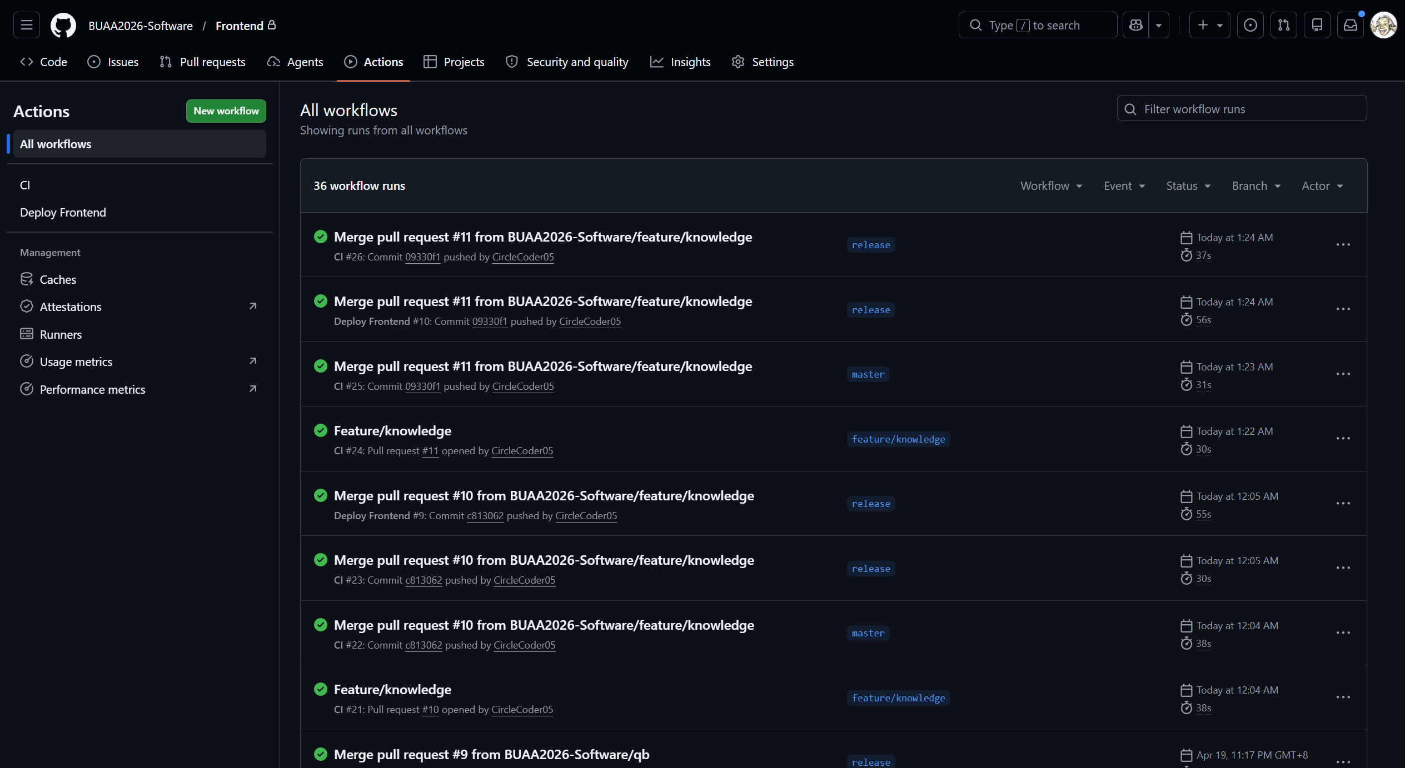This screenshot has height=768, width=1405.
Task: Expand the Branch filter dropdown
Action: click(x=1256, y=186)
